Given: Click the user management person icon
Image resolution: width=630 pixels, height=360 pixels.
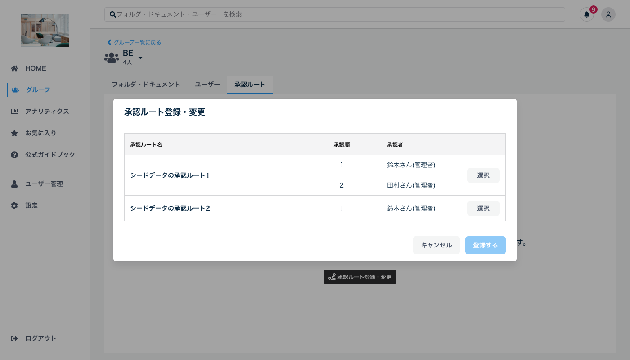Looking at the screenshot, I should (14, 184).
